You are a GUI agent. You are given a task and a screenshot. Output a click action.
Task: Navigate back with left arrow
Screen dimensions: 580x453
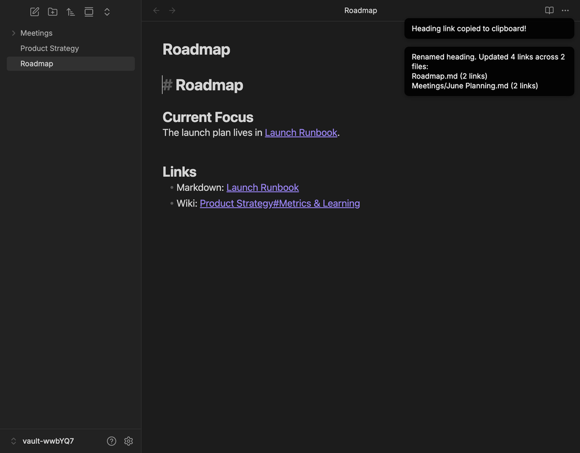[x=156, y=10]
